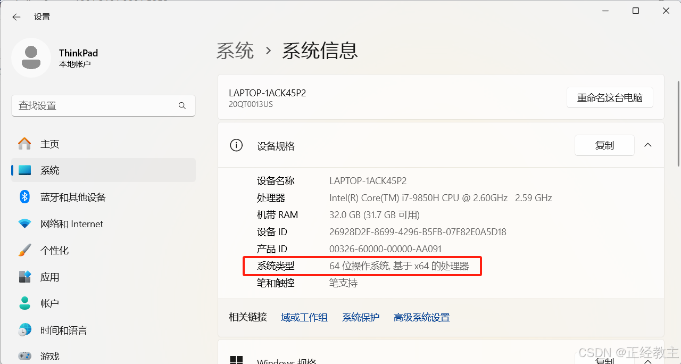Select 帐户 in the sidebar
The image size is (681, 364).
click(49, 304)
